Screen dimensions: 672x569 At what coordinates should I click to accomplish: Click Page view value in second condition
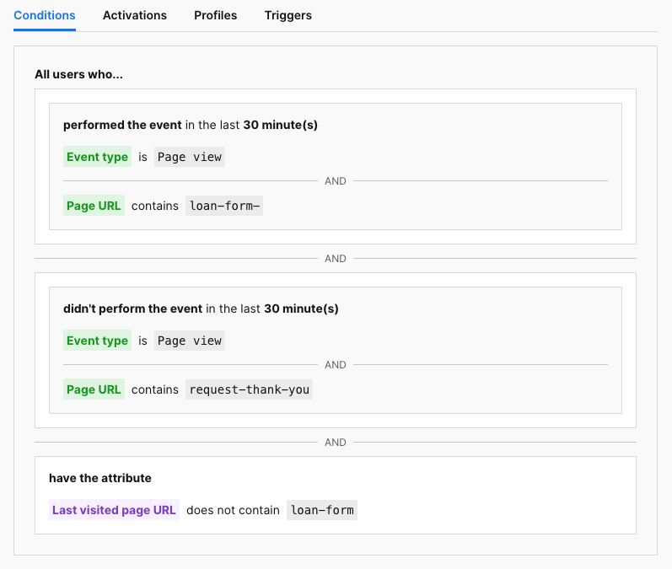[x=190, y=341]
